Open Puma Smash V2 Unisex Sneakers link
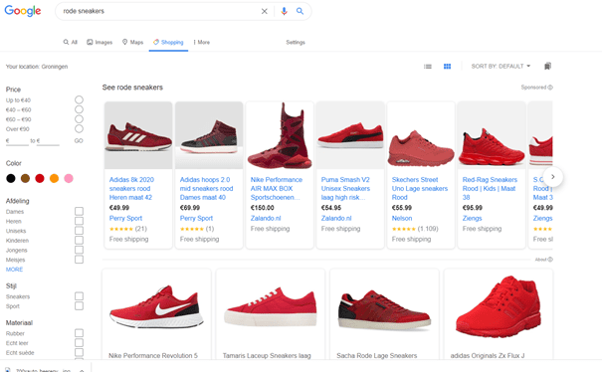 345,189
